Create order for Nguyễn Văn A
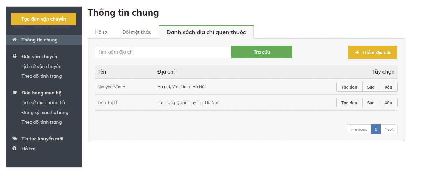 click(x=349, y=87)
